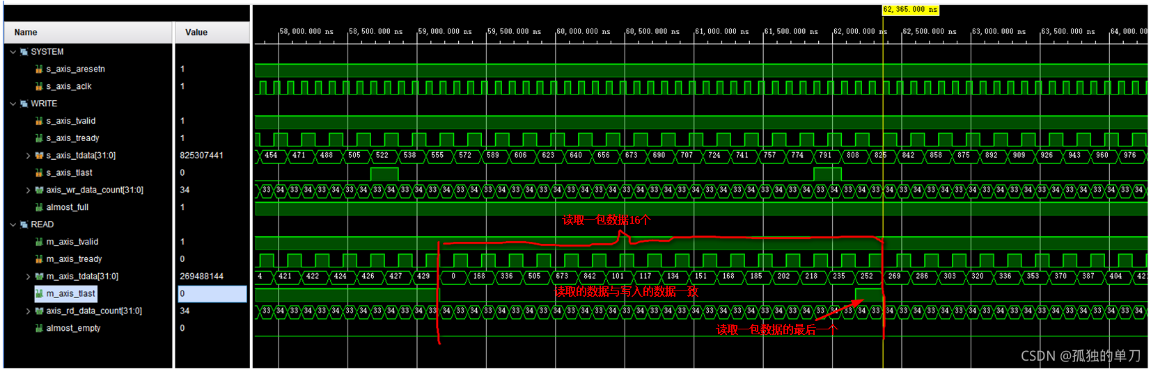Select the m_axis_tlast signal row
The height and width of the screenshot is (369, 1151).
point(70,294)
